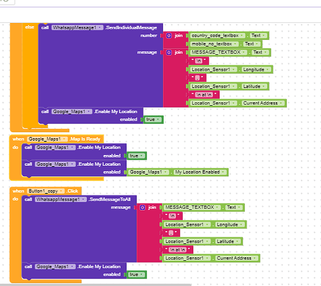Expand the Current Address property dropdown in top block
The image size is (321, 286).
click(263, 103)
